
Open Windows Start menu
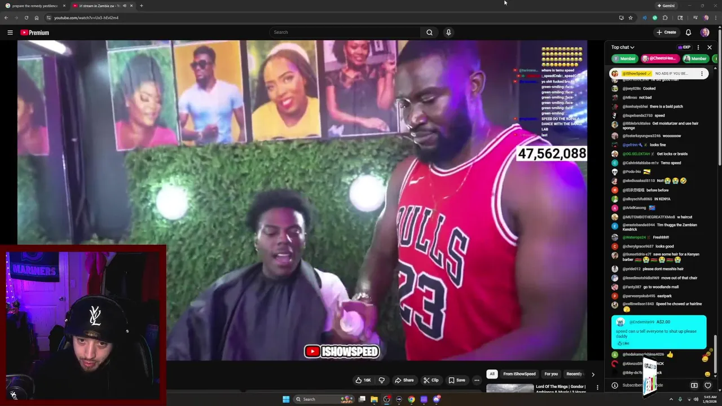pyautogui.click(x=286, y=399)
